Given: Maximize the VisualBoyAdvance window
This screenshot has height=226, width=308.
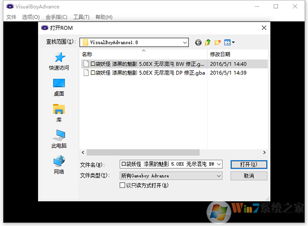Looking at the screenshot, I should click(x=276, y=7).
